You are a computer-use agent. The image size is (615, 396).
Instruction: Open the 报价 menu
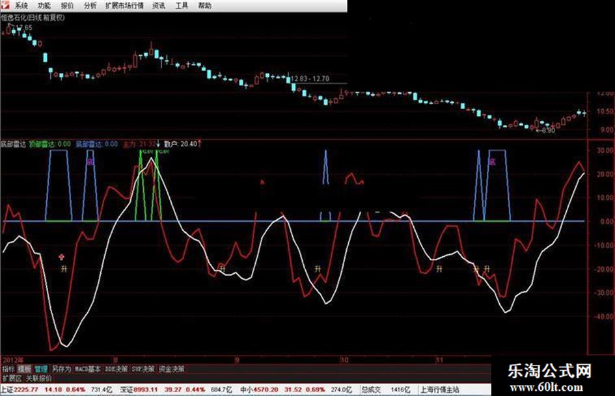click(x=67, y=5)
